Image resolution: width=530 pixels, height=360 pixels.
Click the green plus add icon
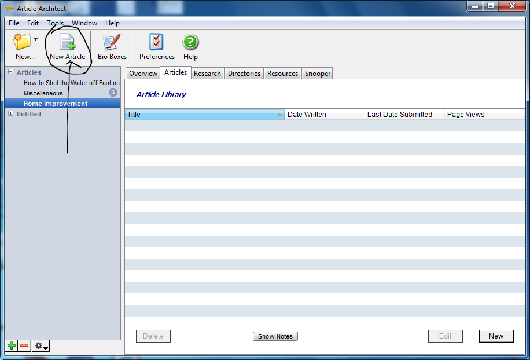coord(12,346)
